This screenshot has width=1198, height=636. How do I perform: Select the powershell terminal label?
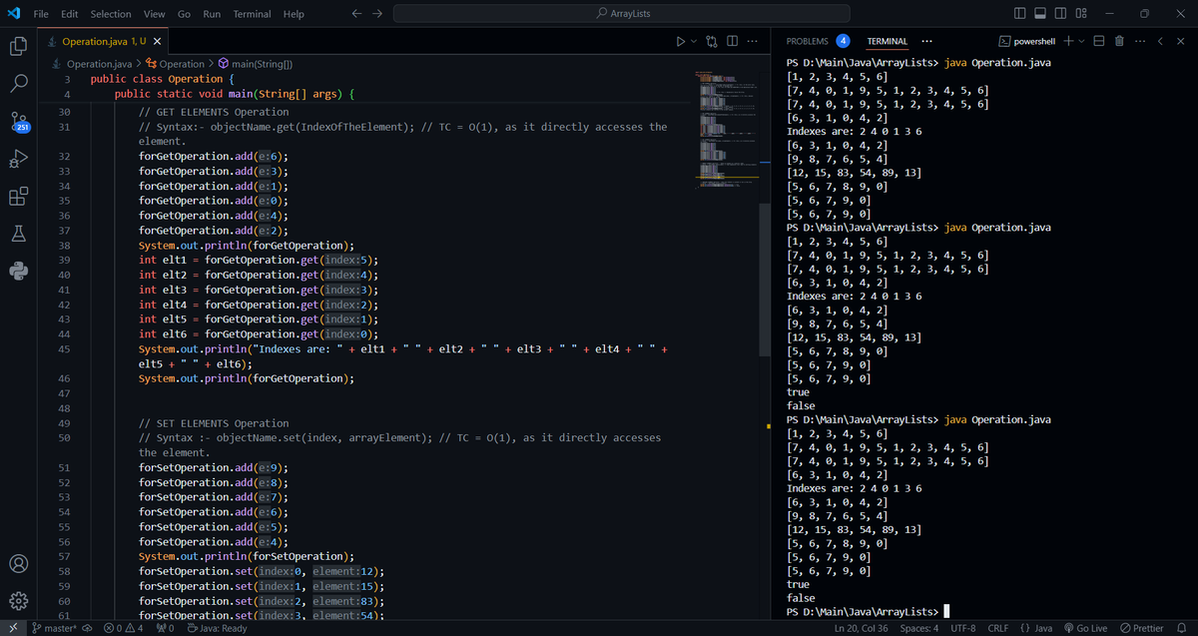1027,41
